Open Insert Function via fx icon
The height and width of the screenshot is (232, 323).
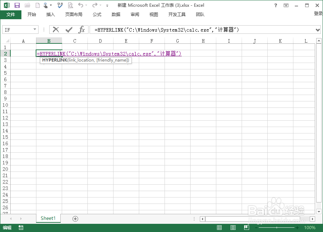click(82, 30)
